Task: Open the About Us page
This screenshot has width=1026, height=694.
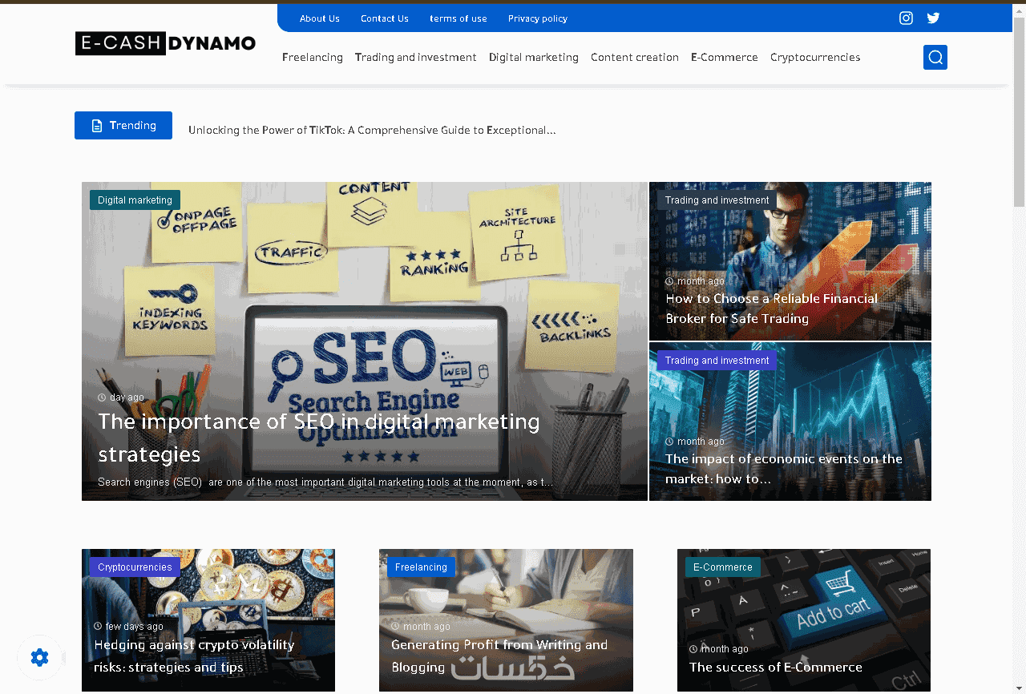Action: 320,18
